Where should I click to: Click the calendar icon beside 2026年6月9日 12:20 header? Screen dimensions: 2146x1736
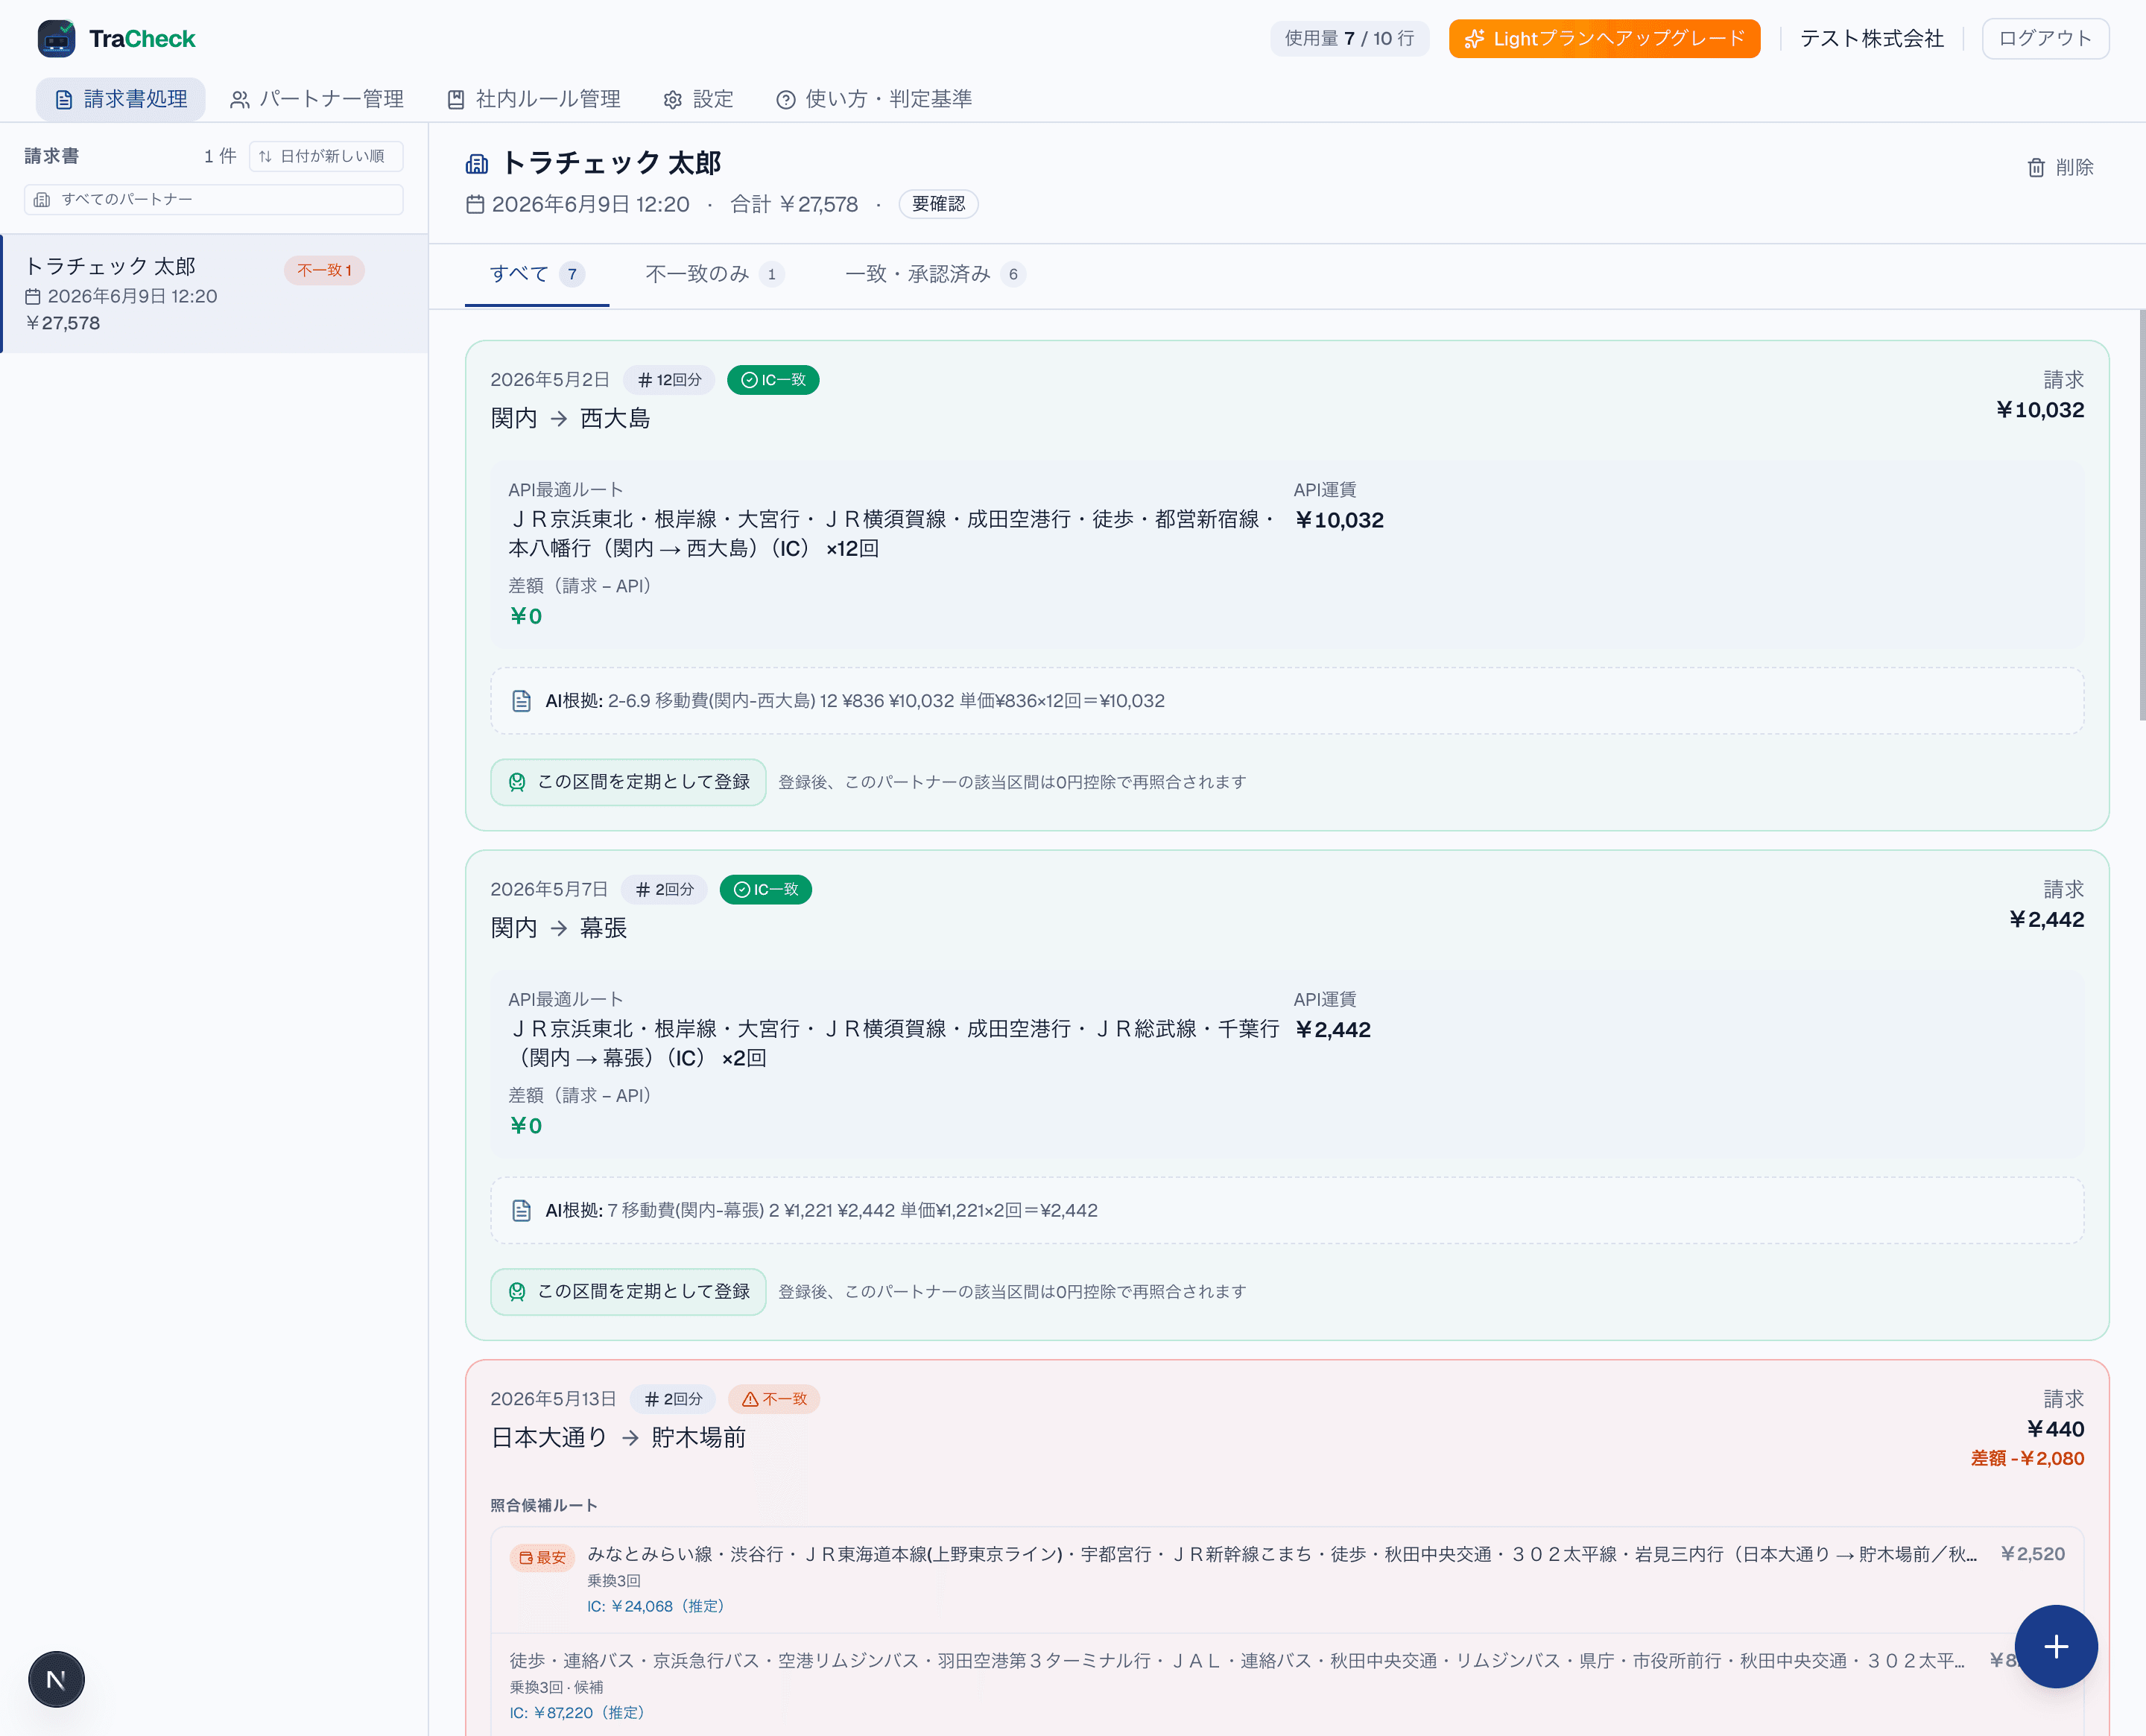point(475,204)
